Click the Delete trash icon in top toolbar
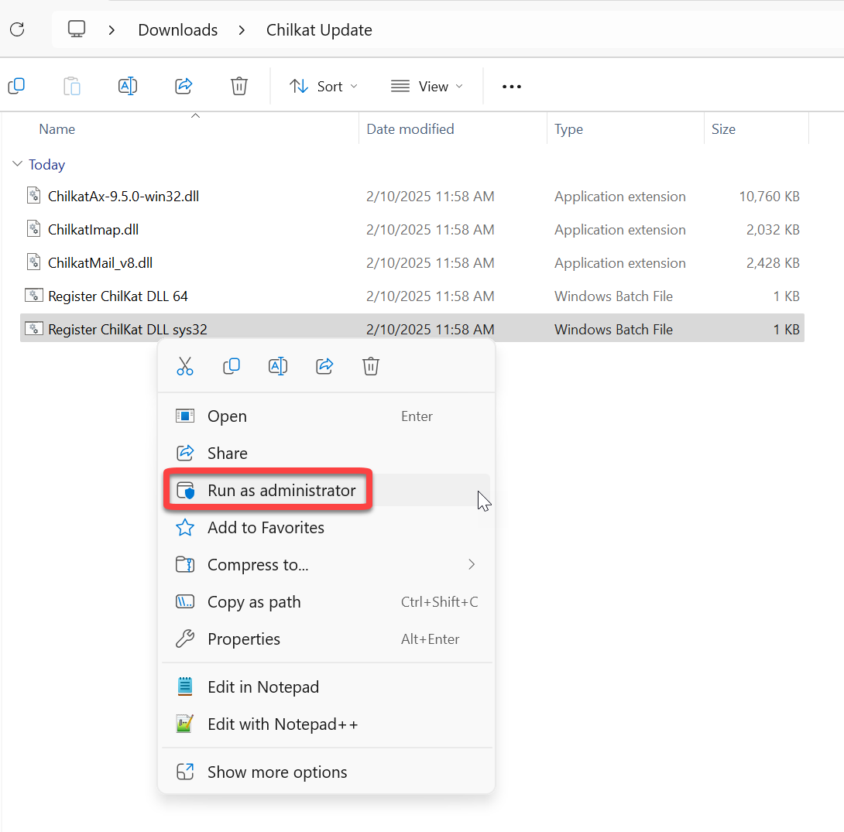This screenshot has height=832, width=844. point(239,86)
